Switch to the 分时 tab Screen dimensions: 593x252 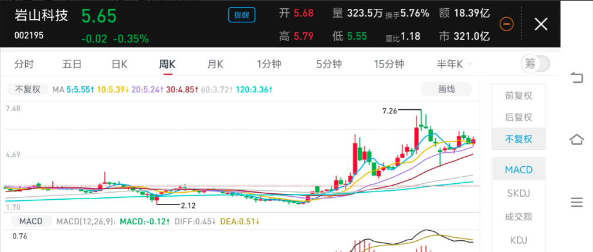click(24, 64)
